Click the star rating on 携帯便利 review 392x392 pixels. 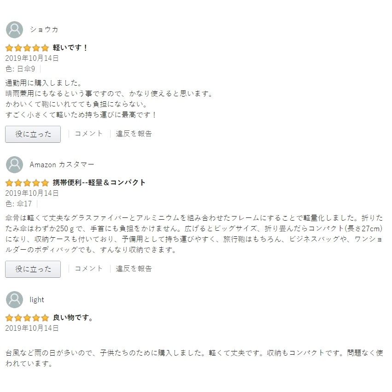(x=27, y=182)
